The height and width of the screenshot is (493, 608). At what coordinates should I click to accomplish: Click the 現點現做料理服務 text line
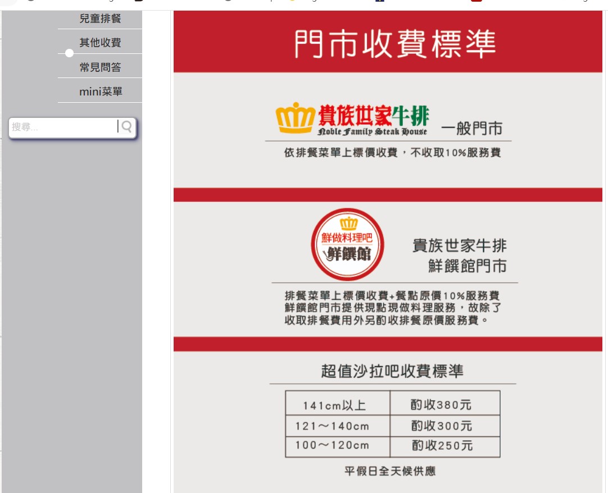393,308
